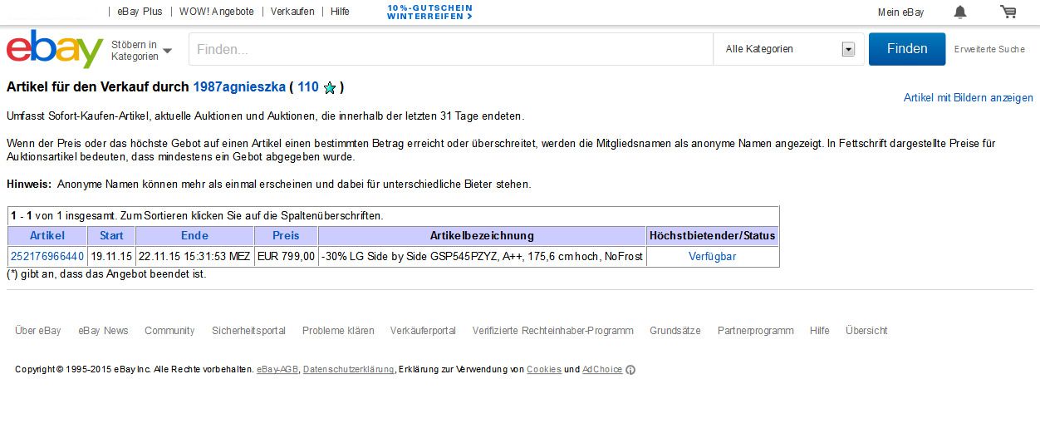Screen dimensions: 1040x448
Task: Select Hilfe in the top menu
Action: pyautogui.click(x=340, y=12)
